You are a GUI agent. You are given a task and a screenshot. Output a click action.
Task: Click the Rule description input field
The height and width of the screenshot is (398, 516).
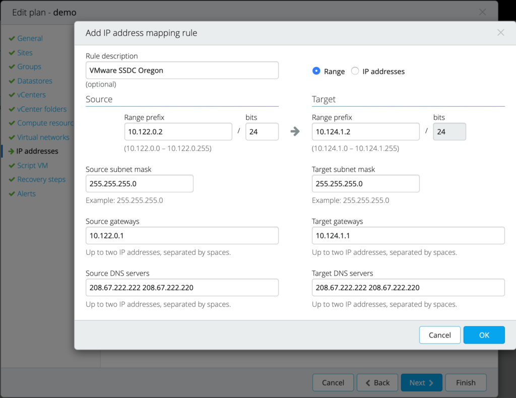[182, 71]
